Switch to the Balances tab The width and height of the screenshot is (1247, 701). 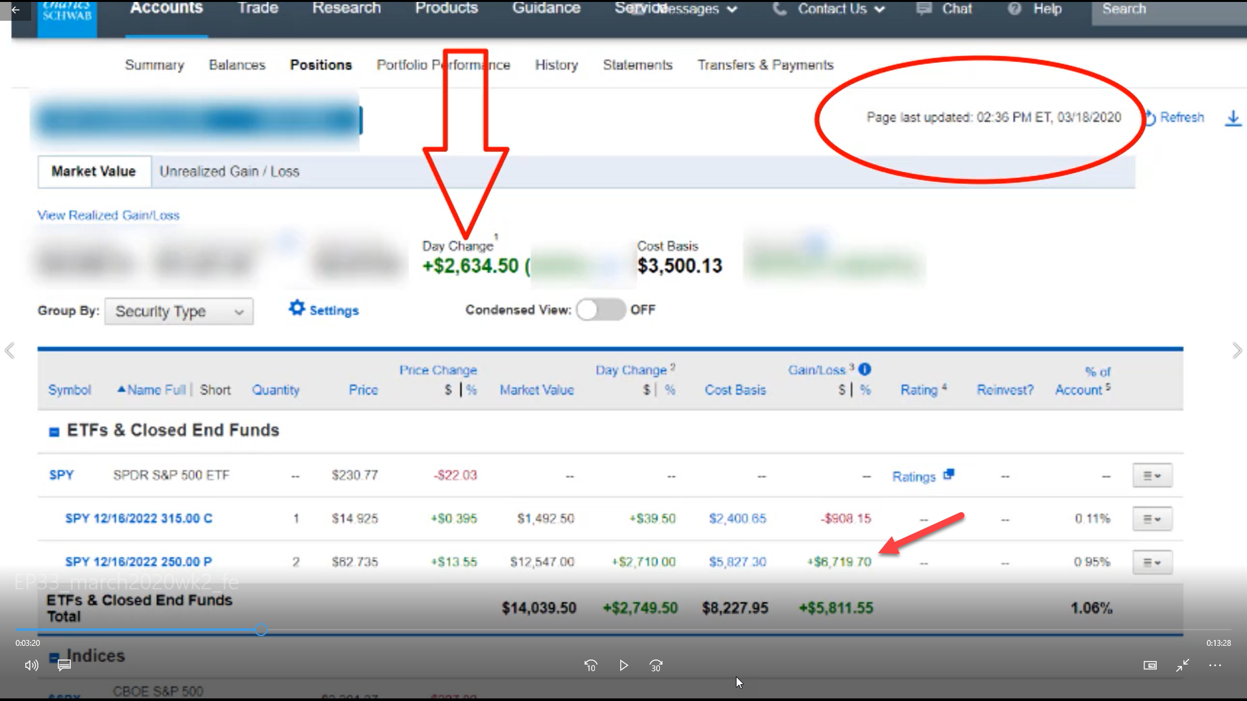237,65
